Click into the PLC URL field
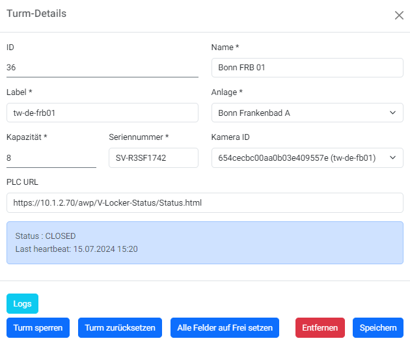Image resolution: width=410 pixels, height=343 pixels. click(204, 202)
